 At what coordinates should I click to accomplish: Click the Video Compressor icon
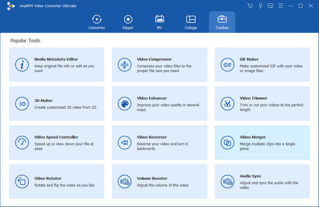coord(124,65)
